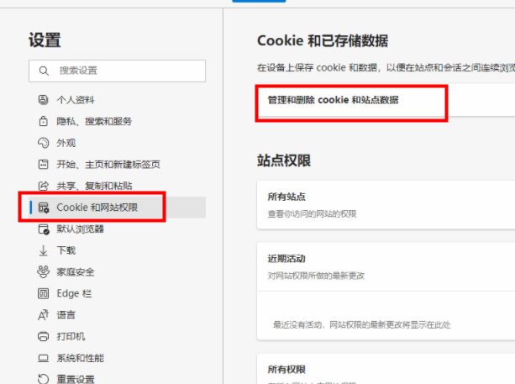Click the language icon for 语言

(x=43, y=315)
